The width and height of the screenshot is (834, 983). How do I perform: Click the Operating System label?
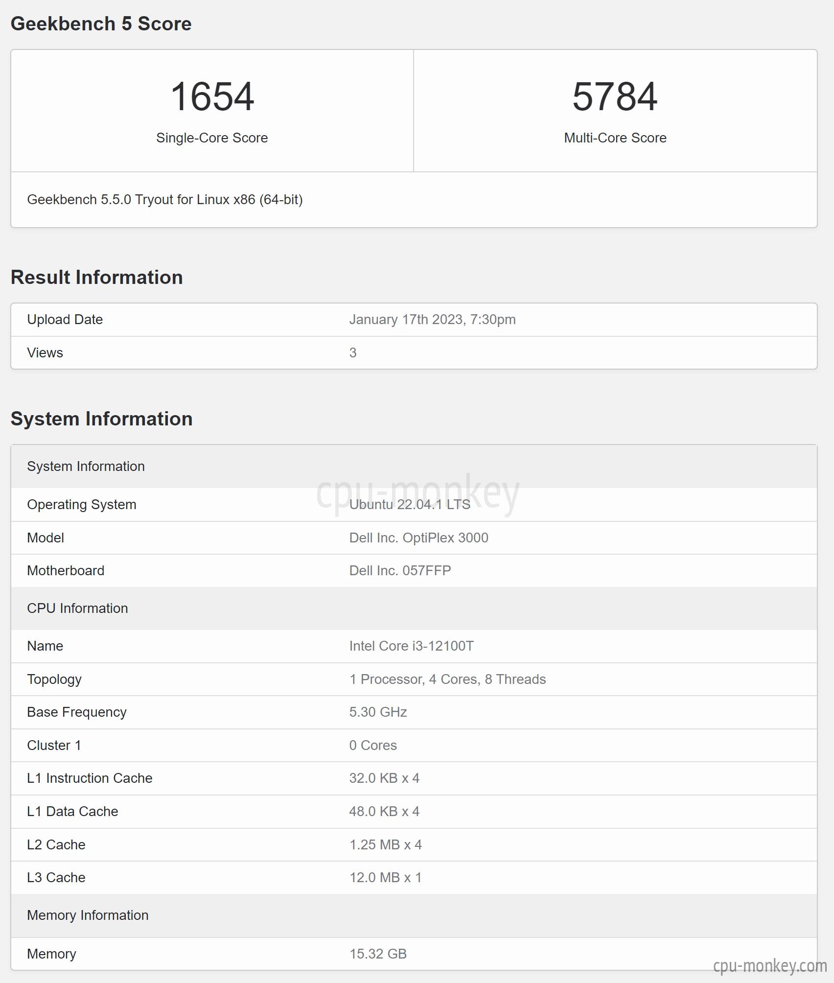(82, 505)
